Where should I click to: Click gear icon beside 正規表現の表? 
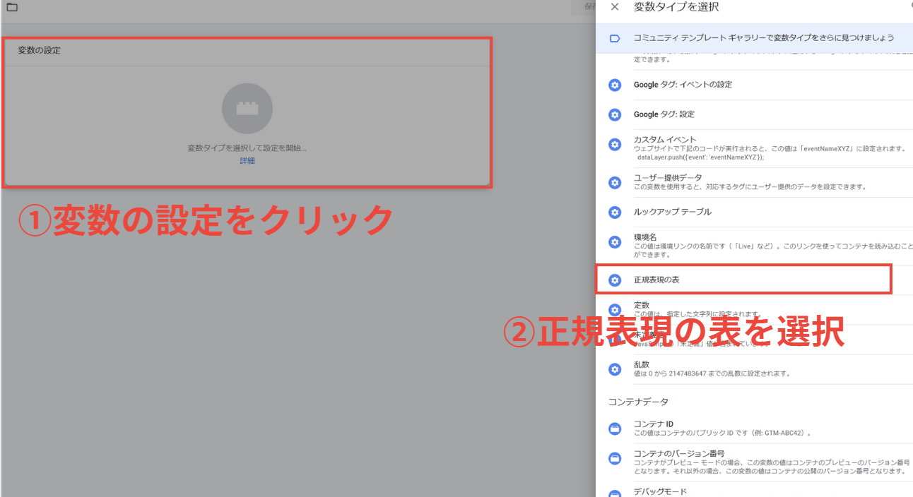pyautogui.click(x=615, y=280)
